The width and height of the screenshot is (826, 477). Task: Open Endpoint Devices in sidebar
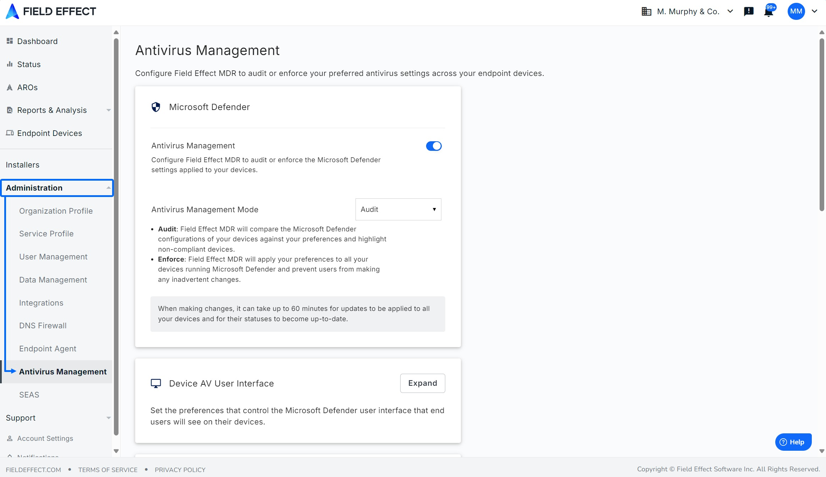click(49, 133)
